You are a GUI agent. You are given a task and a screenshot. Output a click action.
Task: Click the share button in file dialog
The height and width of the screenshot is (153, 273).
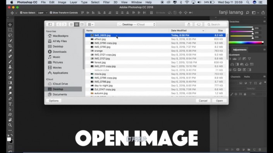(x=189, y=24)
